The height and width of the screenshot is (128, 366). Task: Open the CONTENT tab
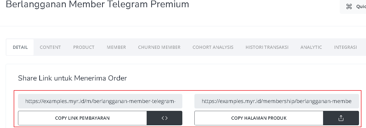pyautogui.click(x=50, y=47)
